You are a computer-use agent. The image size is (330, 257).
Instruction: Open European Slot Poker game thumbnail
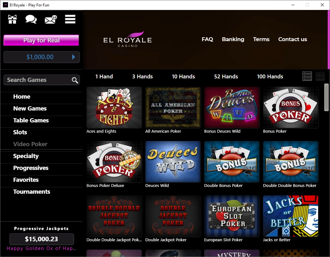pyautogui.click(x=232, y=216)
